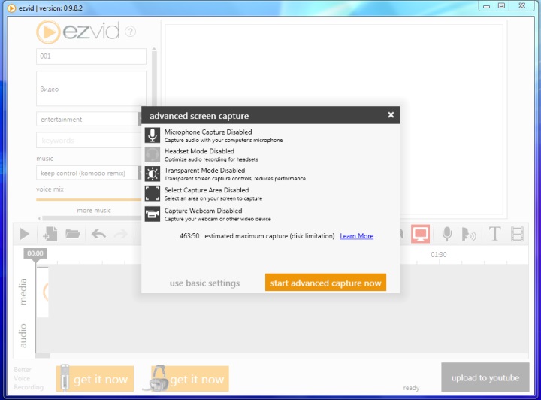Close the advanced screen capture dialog

(391, 114)
